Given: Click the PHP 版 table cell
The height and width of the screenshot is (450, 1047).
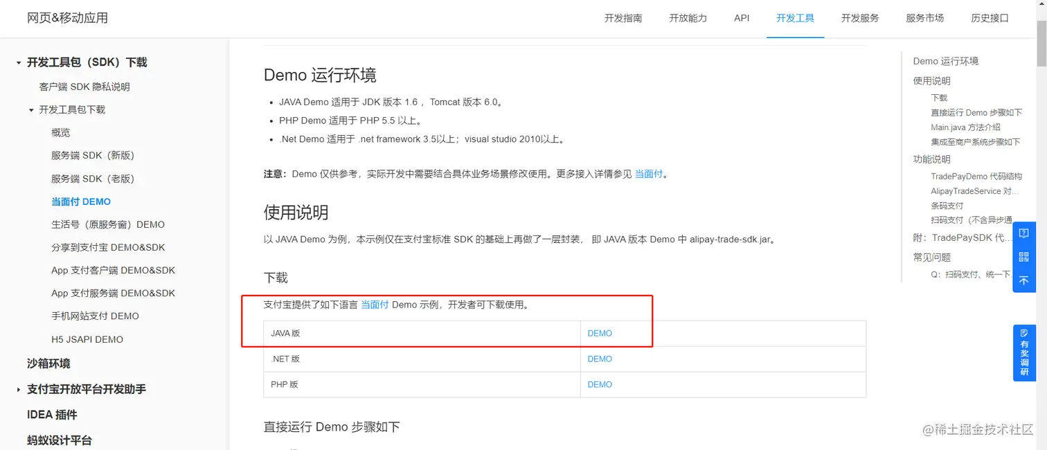Looking at the screenshot, I should point(422,385).
